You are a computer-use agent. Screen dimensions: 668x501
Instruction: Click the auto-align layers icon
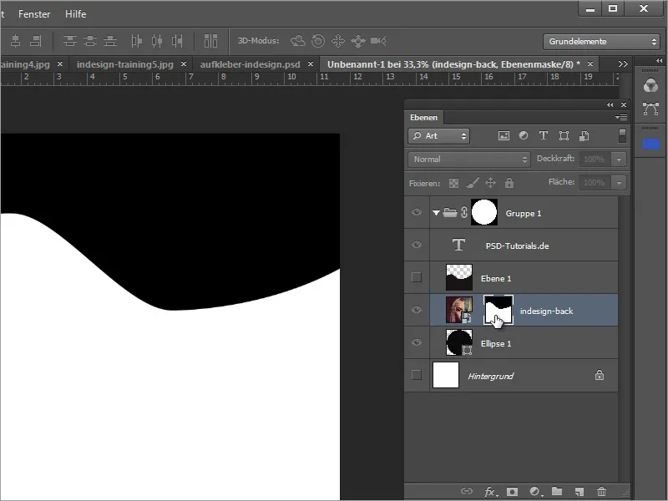(x=210, y=41)
